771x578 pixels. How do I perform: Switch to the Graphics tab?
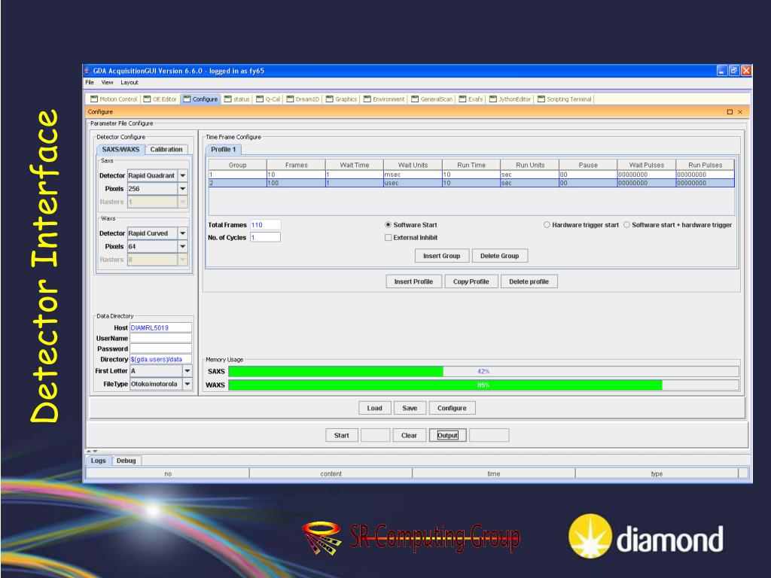tap(341, 99)
